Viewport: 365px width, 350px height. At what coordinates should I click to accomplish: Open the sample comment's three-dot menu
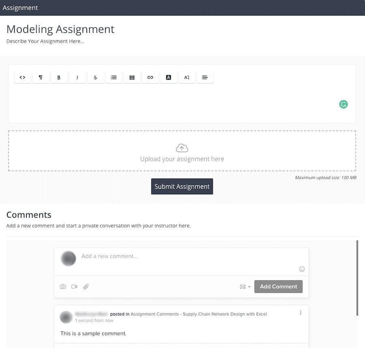click(x=301, y=313)
